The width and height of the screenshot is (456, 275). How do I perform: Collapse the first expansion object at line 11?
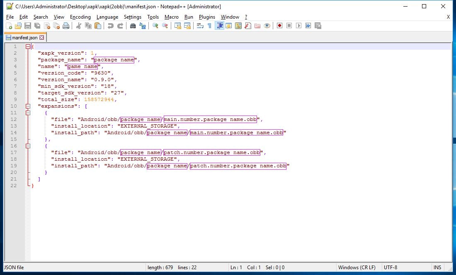coord(28,113)
